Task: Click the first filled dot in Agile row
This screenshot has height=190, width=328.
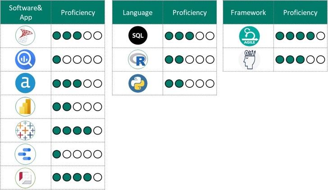Action: [279, 36]
